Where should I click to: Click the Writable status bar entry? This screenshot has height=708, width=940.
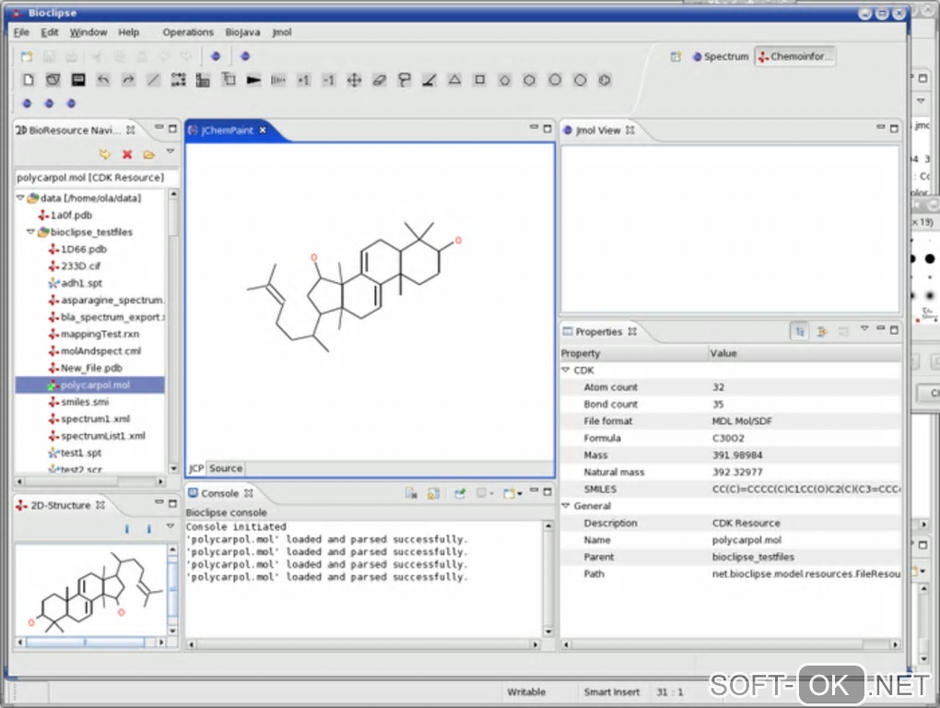(x=526, y=691)
